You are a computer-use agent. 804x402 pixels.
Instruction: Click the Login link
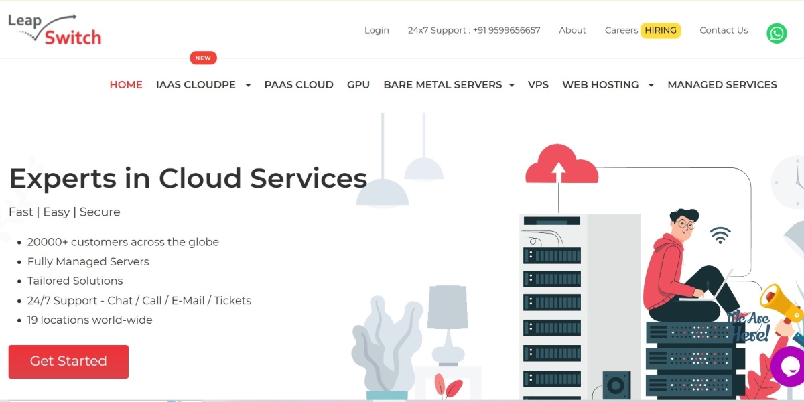pos(377,30)
